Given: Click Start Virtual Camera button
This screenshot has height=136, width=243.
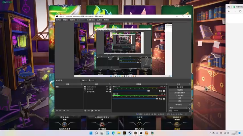Looking at the screenshot, I should point(180,93).
